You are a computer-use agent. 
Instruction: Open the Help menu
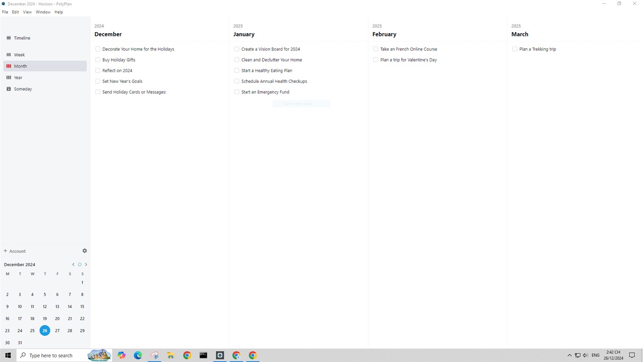coord(59,12)
